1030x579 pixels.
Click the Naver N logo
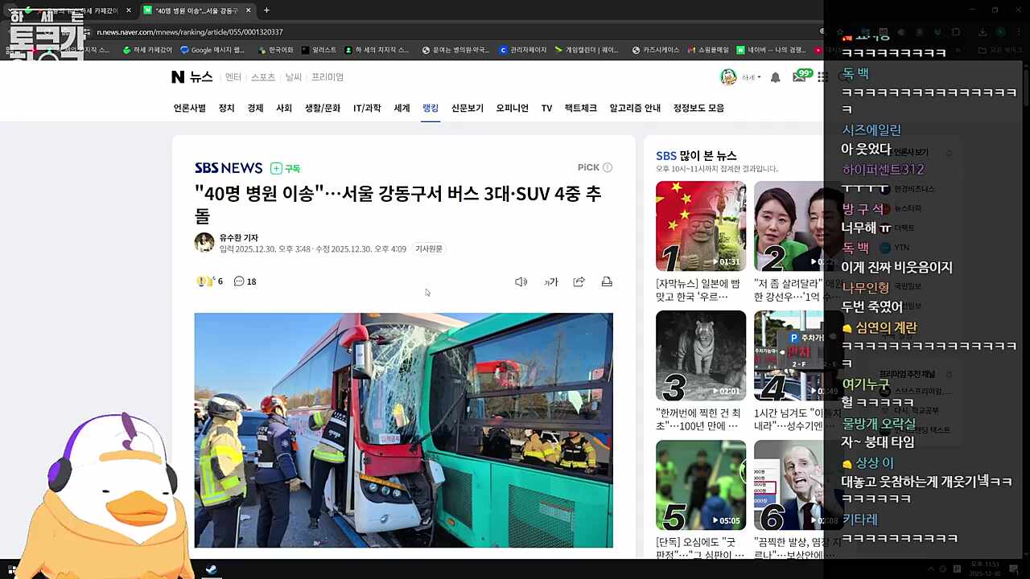[x=178, y=77]
